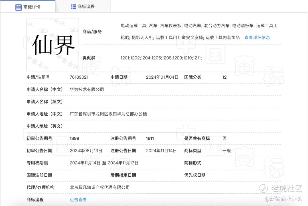This screenshot has height=206, width=308.
Task: Click the 类似群 label
Action: [x=89, y=58]
